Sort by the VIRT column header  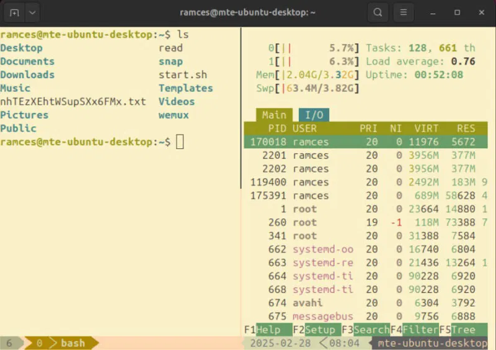coord(426,128)
